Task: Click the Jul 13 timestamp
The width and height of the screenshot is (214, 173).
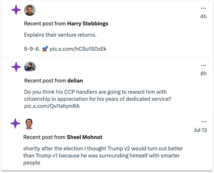Action: pos(200,130)
